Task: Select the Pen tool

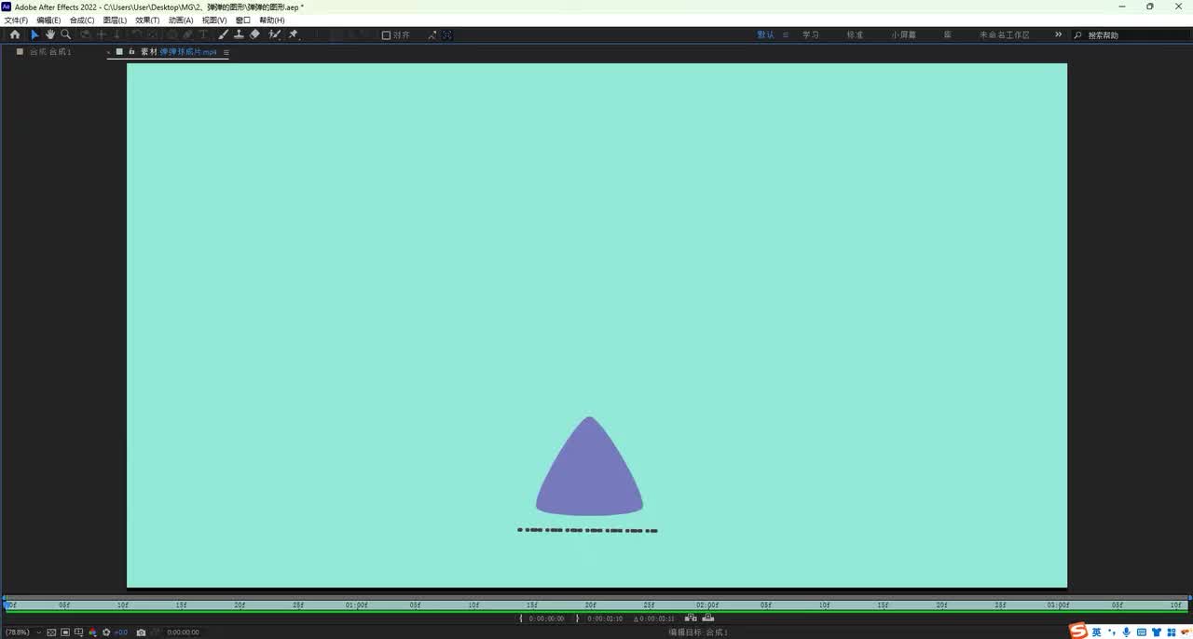Action: tap(187, 34)
